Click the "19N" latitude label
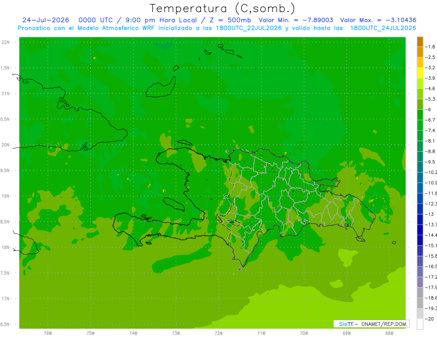This screenshot has height=338, width=437. pyautogui.click(x=6, y=196)
